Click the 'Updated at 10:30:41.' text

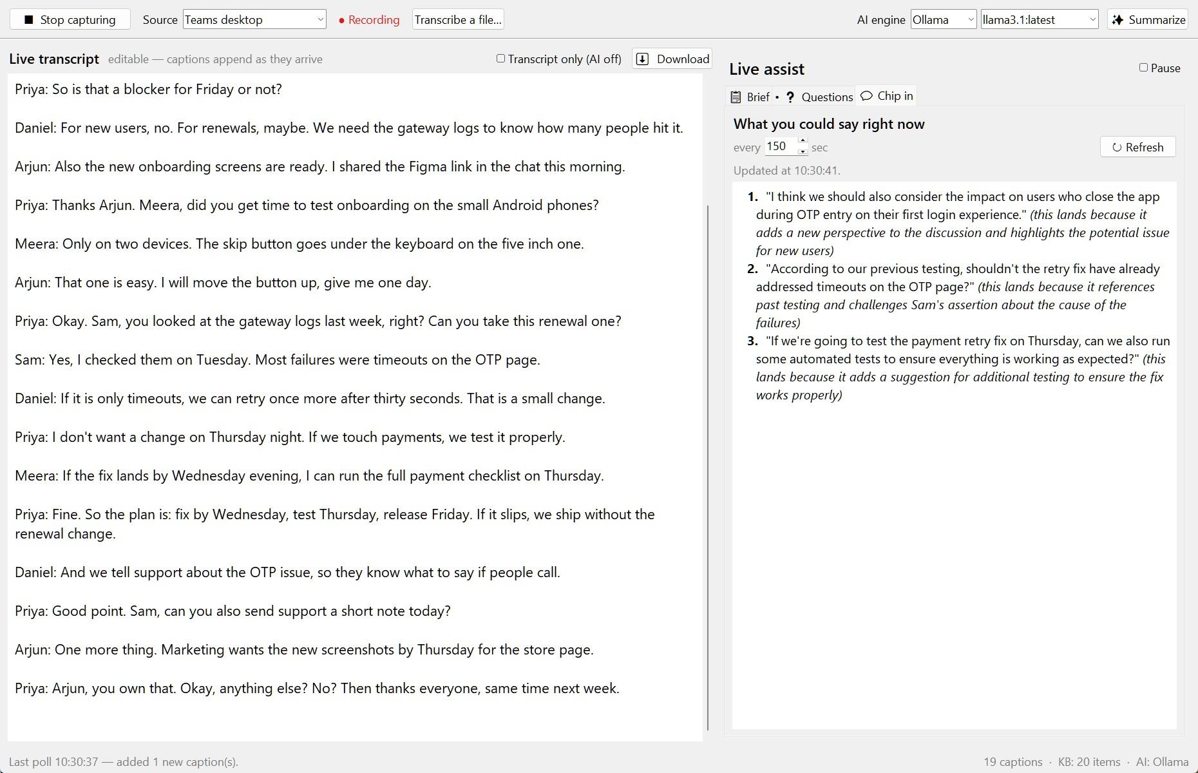click(786, 171)
